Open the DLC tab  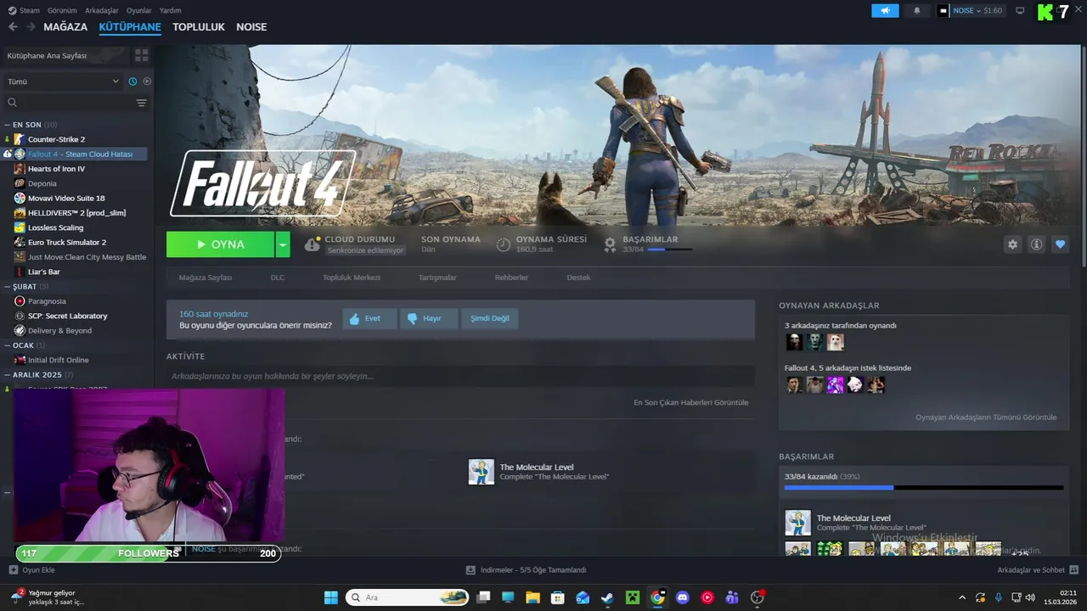(x=278, y=277)
